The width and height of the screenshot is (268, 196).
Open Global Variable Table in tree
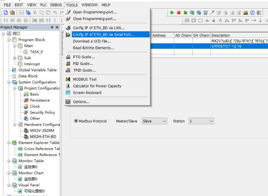37,70
